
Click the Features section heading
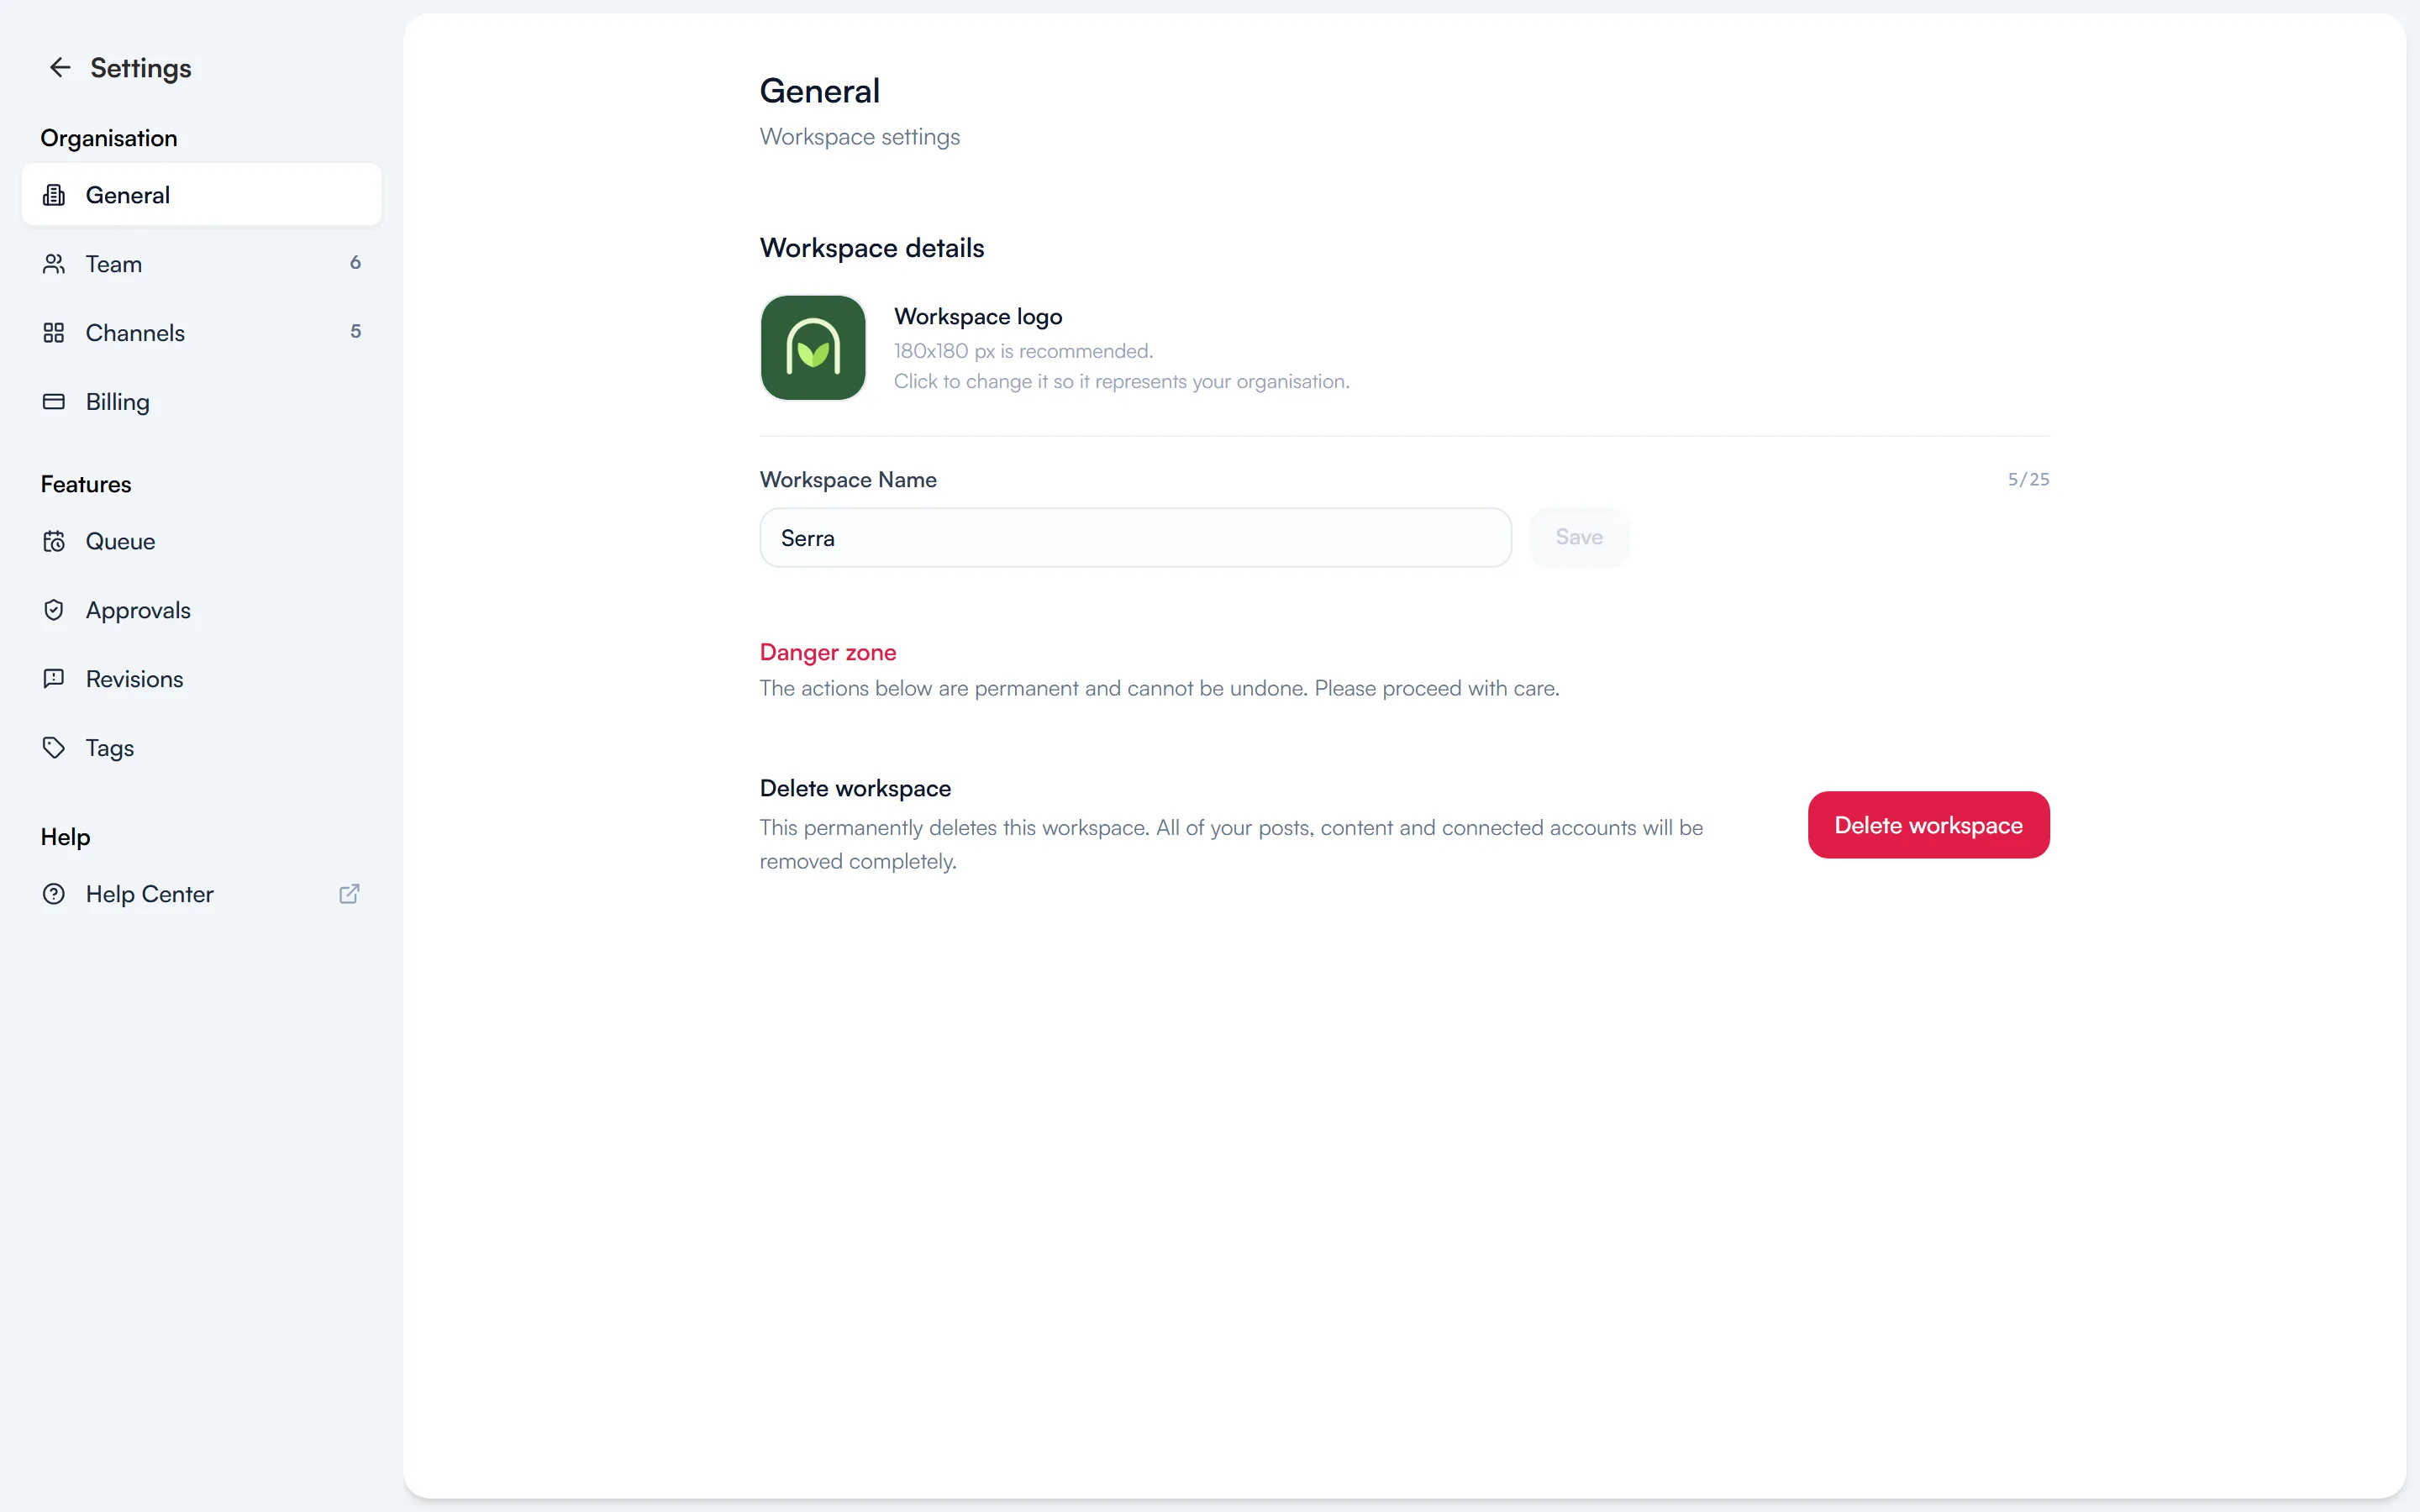point(86,484)
